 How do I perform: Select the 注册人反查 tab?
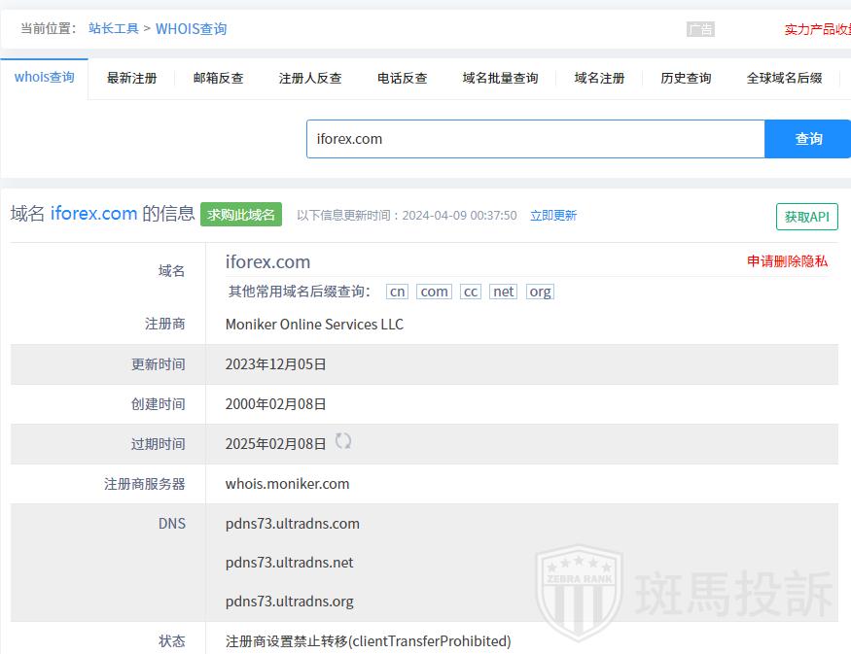[x=310, y=79]
